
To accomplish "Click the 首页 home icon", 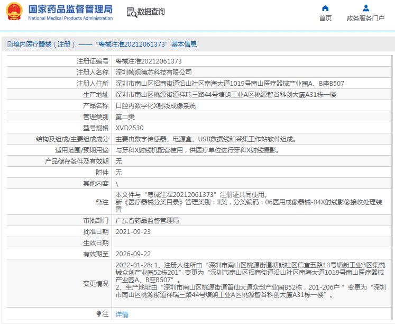I will pyautogui.click(x=325, y=8).
